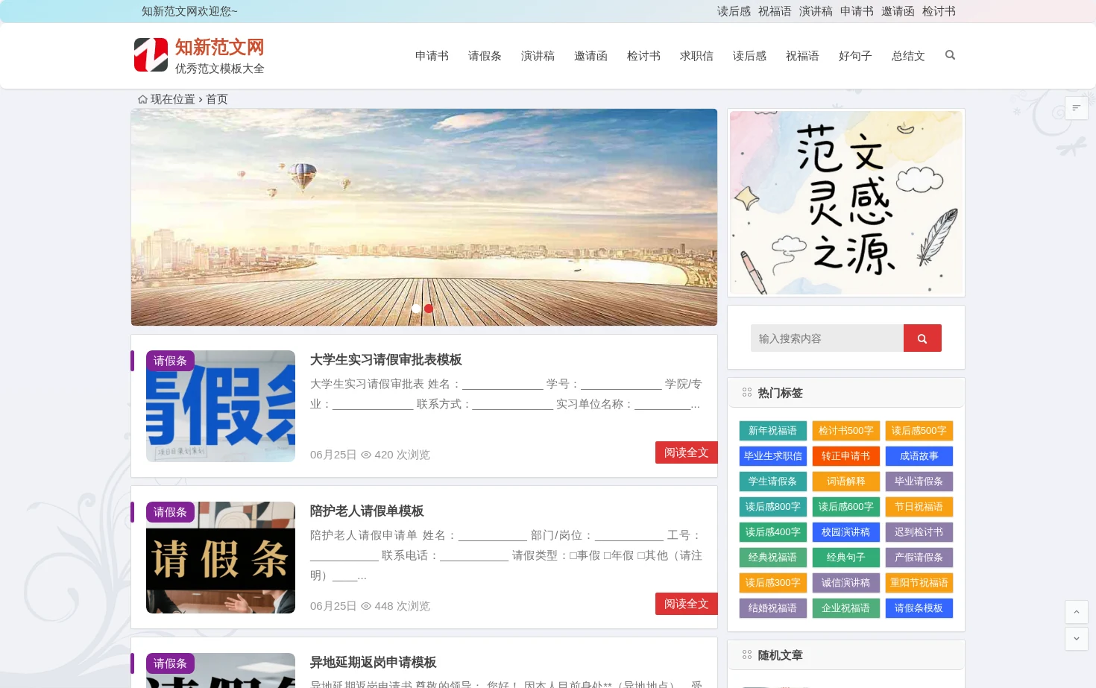
Task: Click 演讲稿 link in top bar
Action: [x=816, y=11]
